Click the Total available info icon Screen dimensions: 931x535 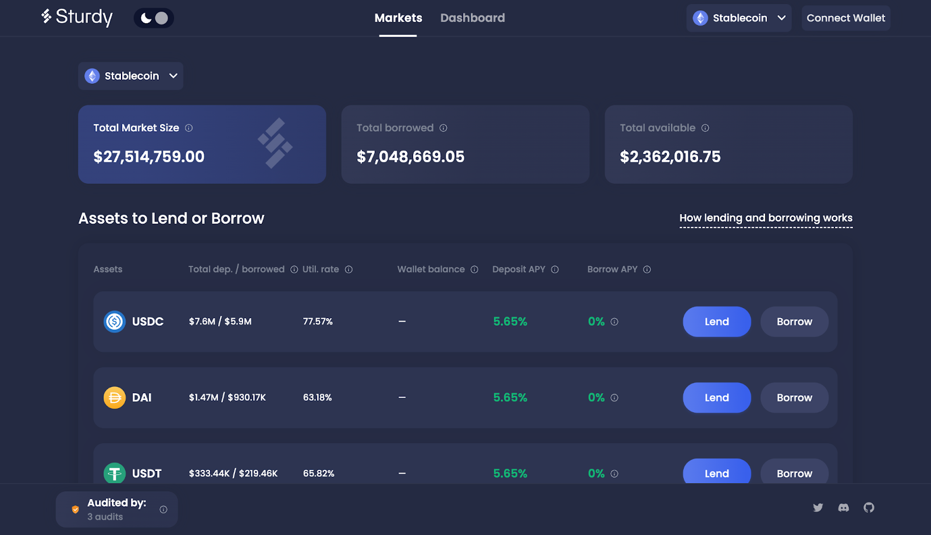pos(705,128)
